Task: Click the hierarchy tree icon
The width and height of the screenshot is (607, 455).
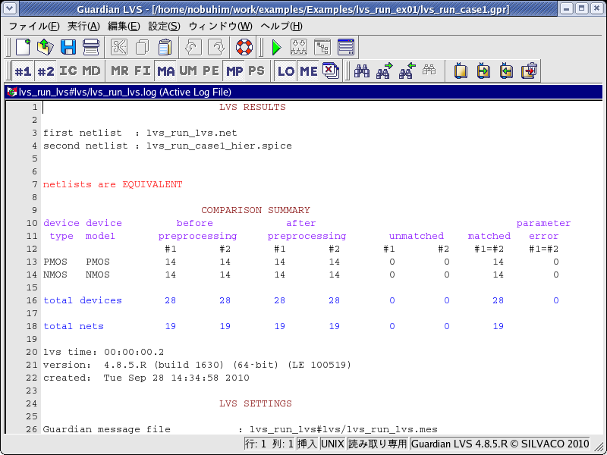Action: coord(322,47)
